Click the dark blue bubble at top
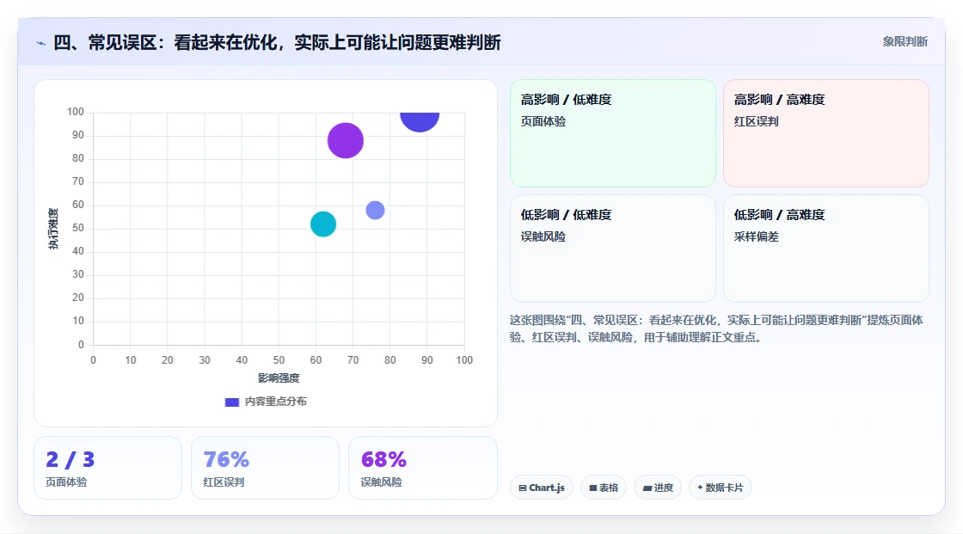 tap(420, 121)
